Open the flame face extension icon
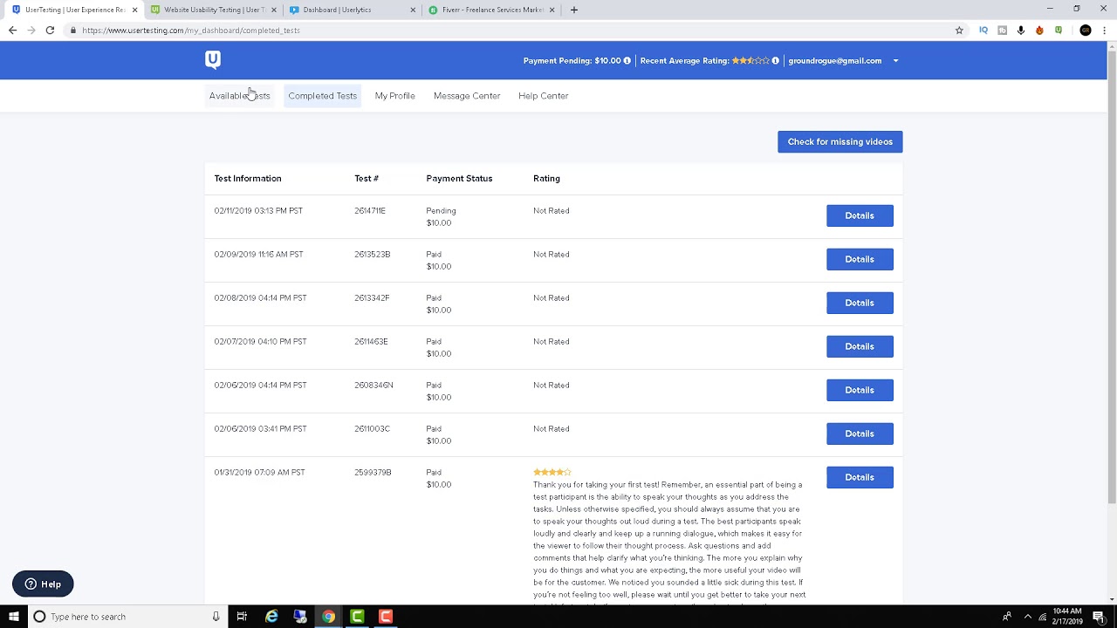 pyautogui.click(x=1039, y=30)
